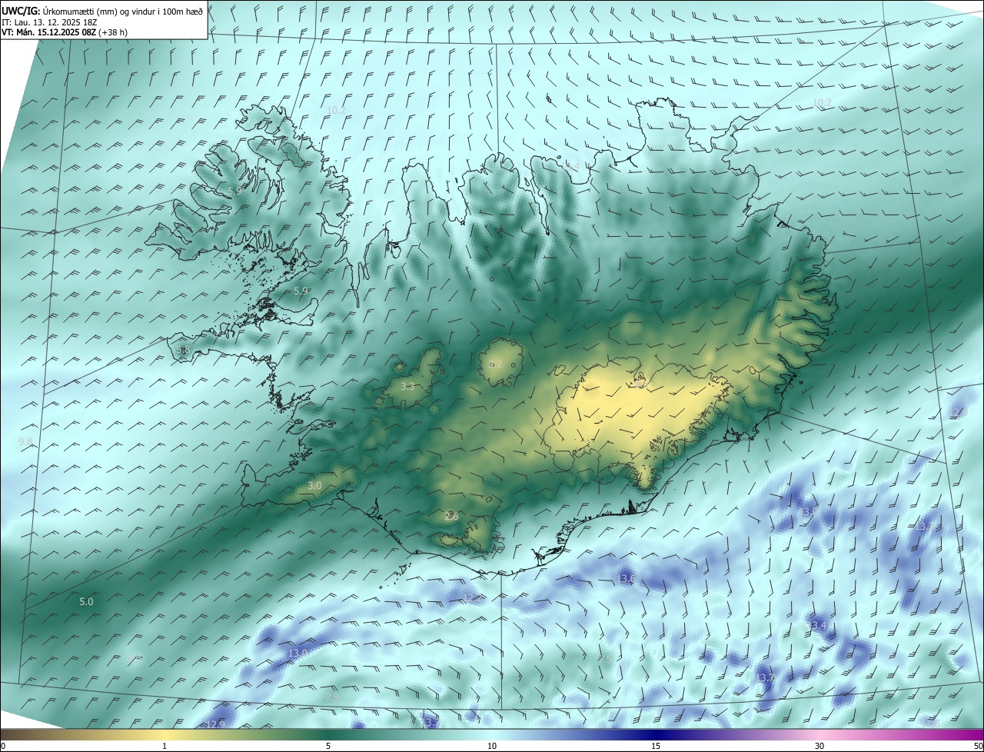This screenshot has width=984, height=752.
Task: Click the map value "12.9"
Action: [x=216, y=724]
